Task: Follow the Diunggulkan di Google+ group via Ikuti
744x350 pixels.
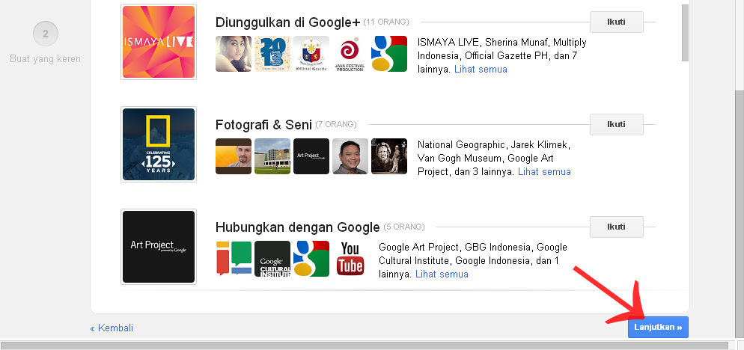Action: 616,22
